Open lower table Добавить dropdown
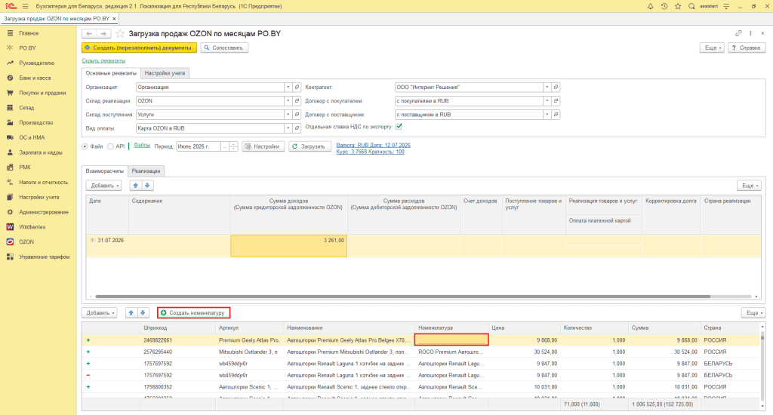The height and width of the screenshot is (415, 773). [100, 313]
